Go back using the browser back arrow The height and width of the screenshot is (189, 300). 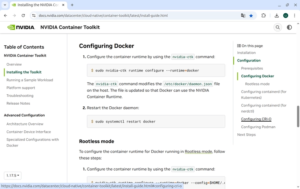[5, 15]
